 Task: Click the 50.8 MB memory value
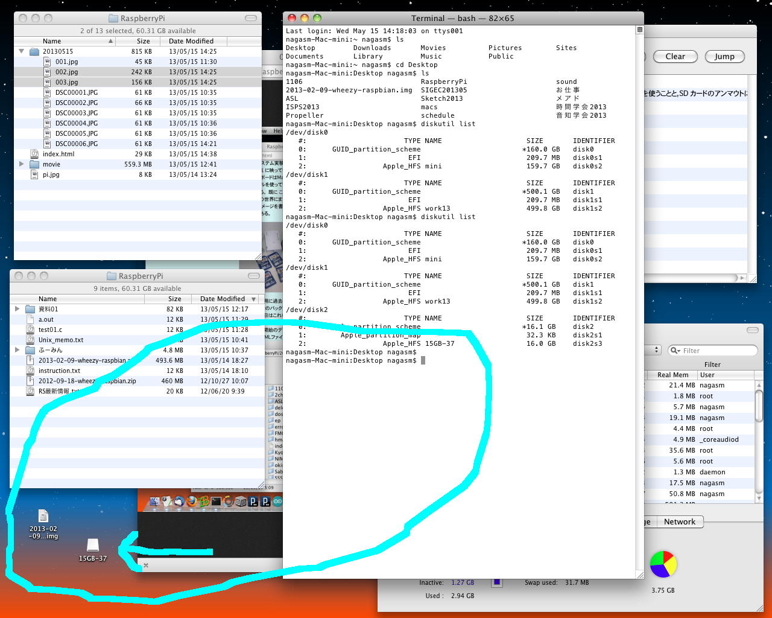(x=682, y=494)
